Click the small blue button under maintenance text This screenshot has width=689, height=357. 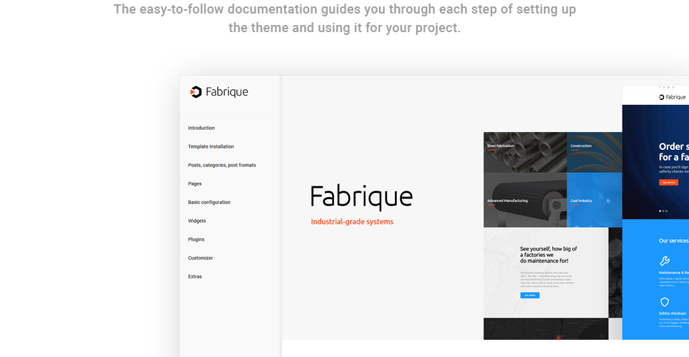click(x=530, y=296)
